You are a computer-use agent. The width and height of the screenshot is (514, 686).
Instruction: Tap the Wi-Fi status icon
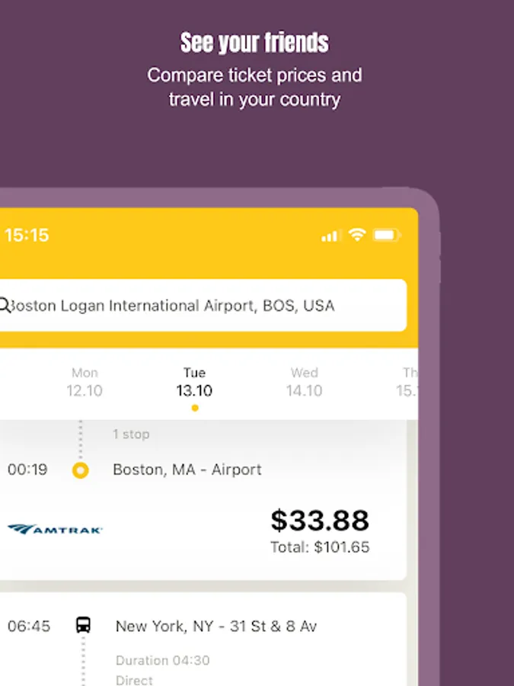(357, 235)
